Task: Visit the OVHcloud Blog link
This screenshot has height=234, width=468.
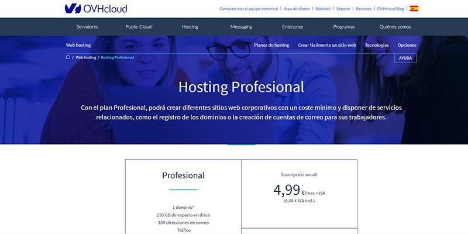Action: tap(390, 9)
